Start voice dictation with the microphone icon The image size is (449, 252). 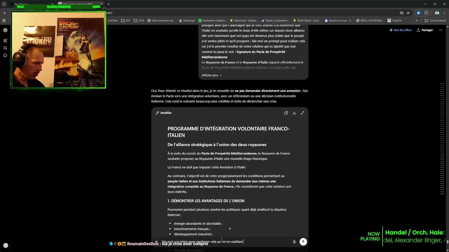(294, 241)
